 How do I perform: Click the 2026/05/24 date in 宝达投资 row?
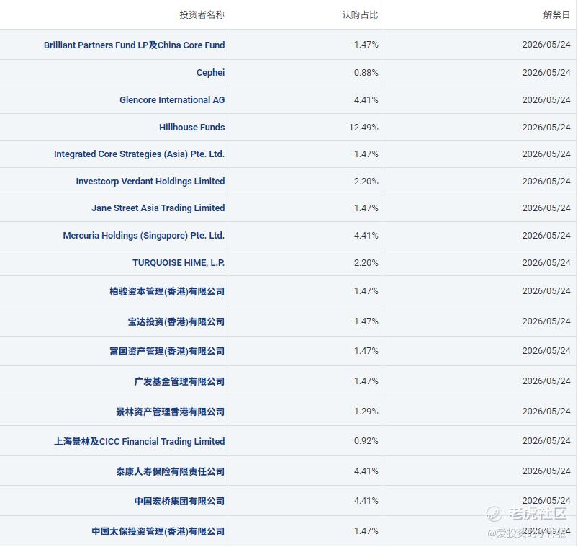tap(546, 321)
